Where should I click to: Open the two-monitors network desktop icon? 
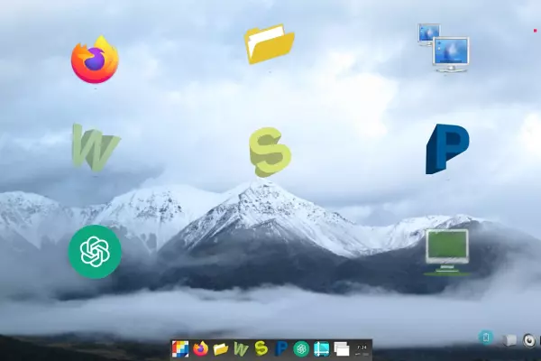point(444,48)
